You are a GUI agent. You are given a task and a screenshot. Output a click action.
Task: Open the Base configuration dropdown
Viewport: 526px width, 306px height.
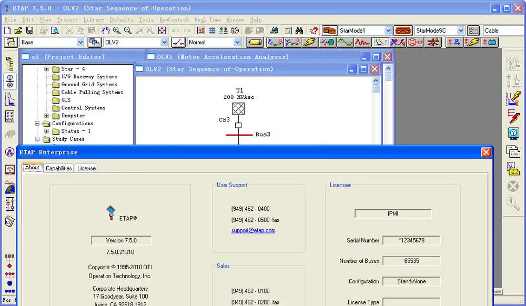click(79, 42)
